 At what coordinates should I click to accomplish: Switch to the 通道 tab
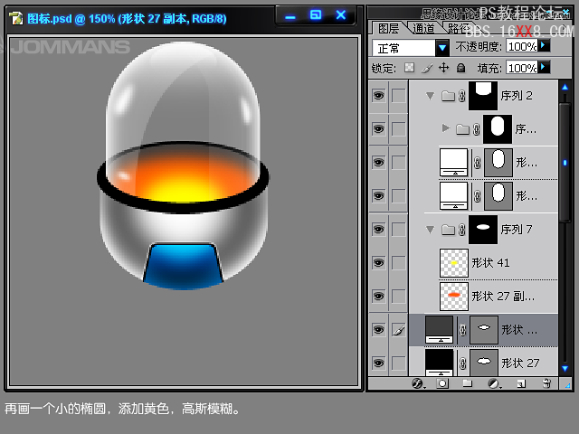click(422, 28)
